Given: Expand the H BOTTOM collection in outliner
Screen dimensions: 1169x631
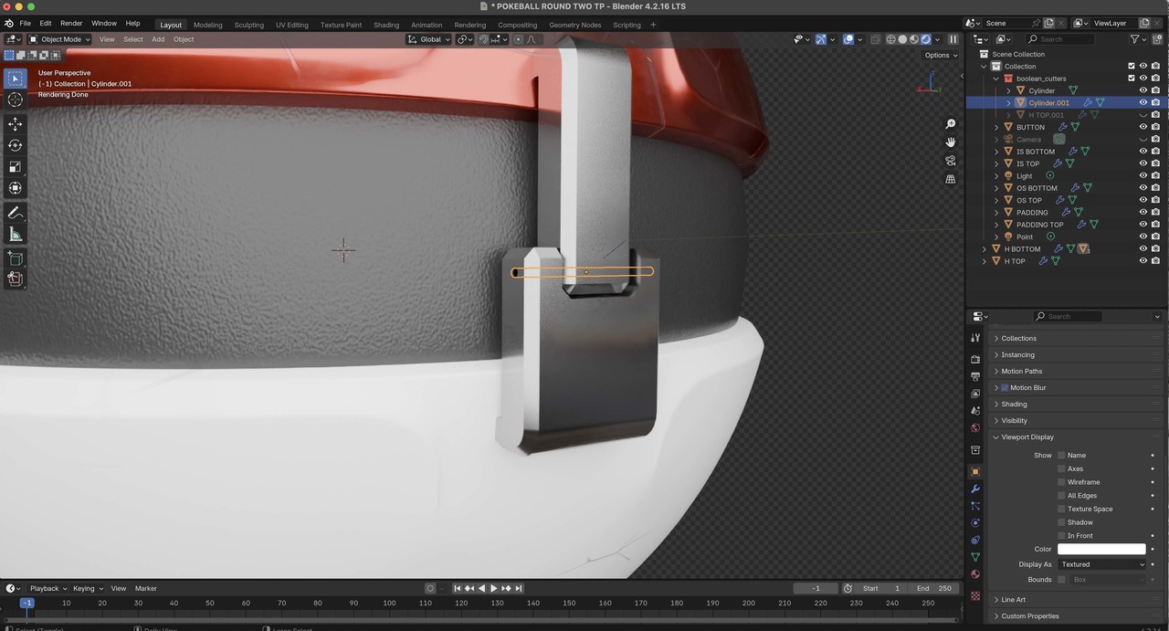Looking at the screenshot, I should point(985,249).
